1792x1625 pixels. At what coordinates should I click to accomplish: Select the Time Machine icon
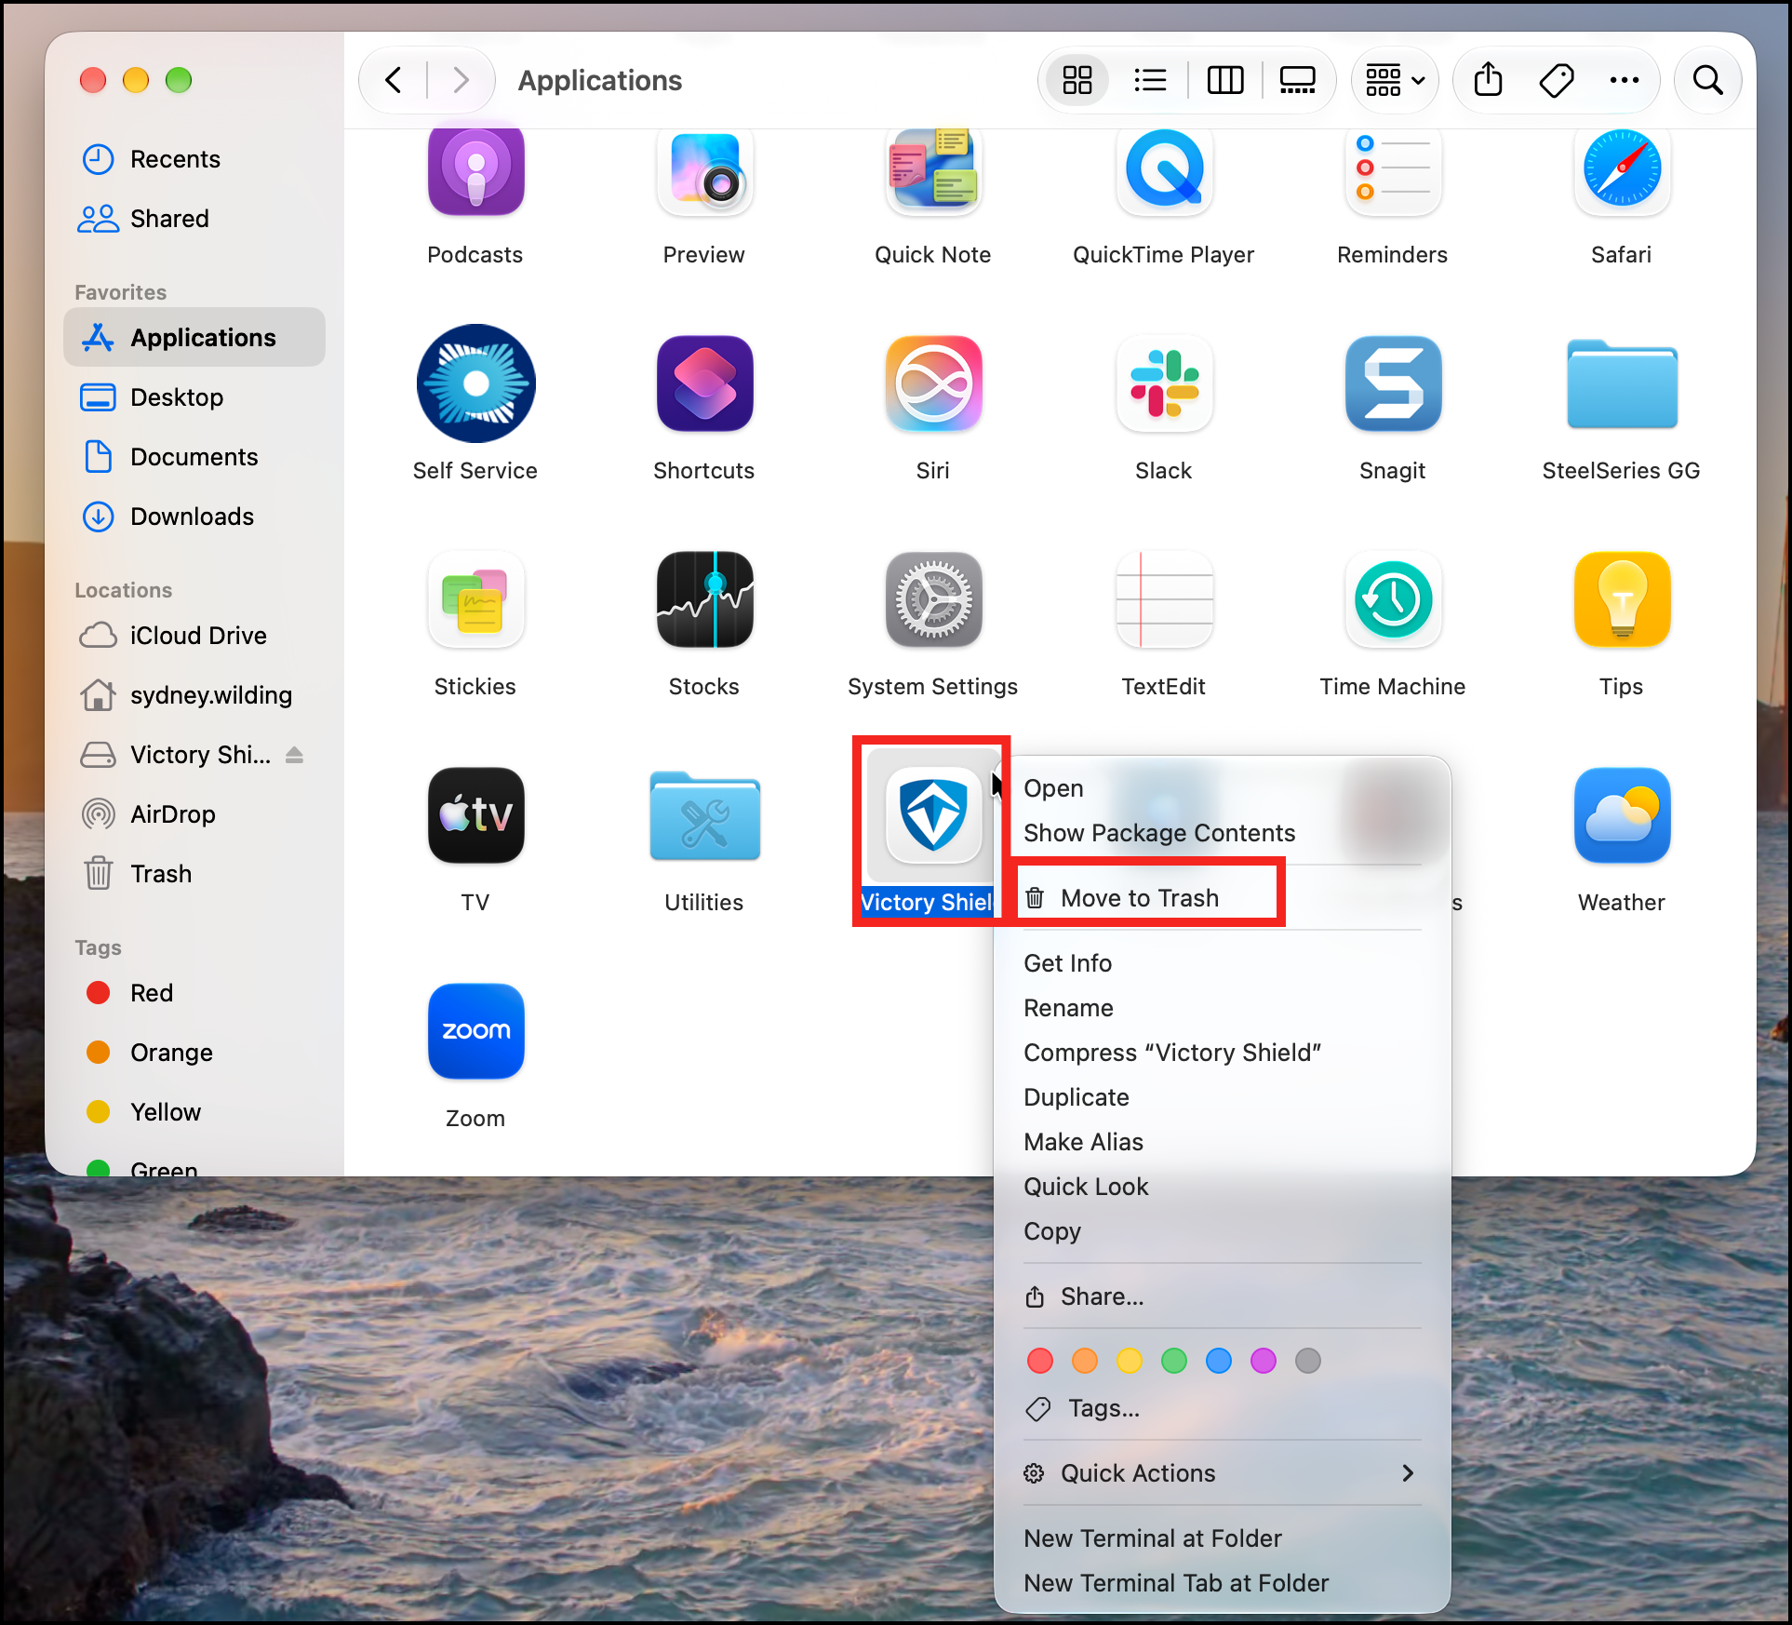[1393, 599]
